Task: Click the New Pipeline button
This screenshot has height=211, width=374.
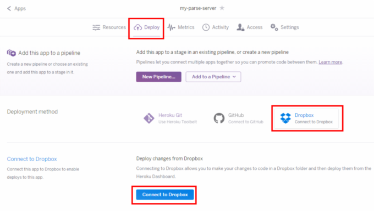Action: click(158, 77)
